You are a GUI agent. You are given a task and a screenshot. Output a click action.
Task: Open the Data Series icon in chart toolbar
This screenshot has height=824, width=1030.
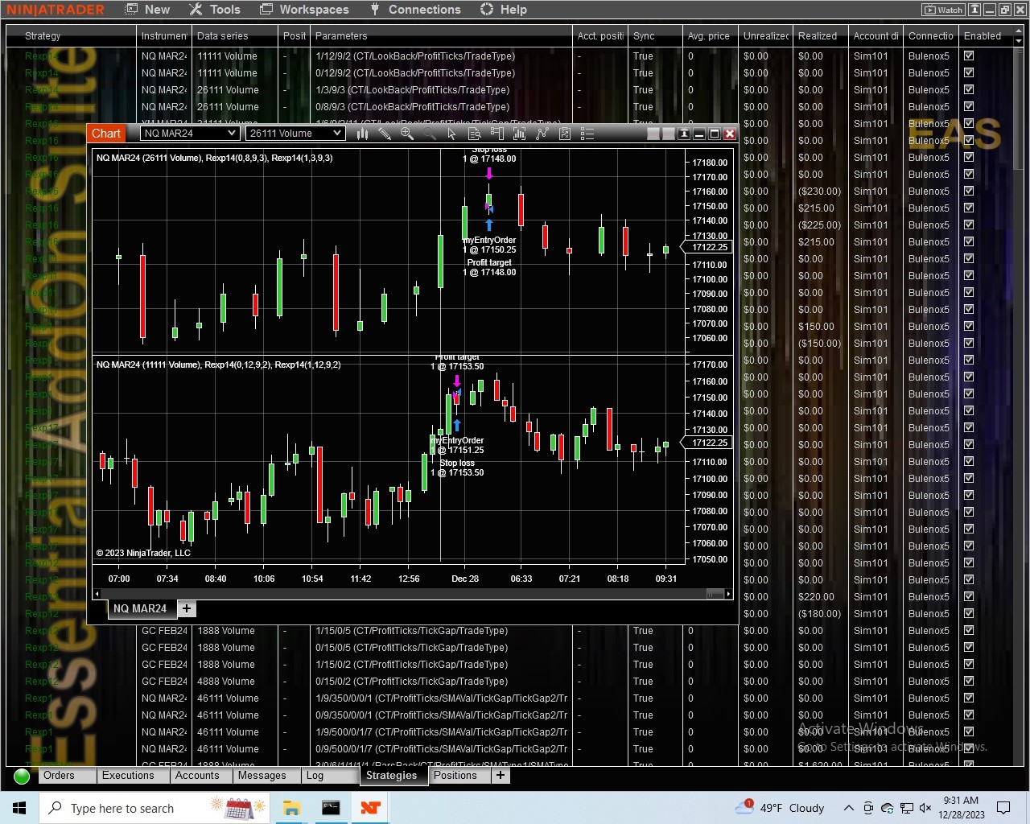(x=474, y=134)
